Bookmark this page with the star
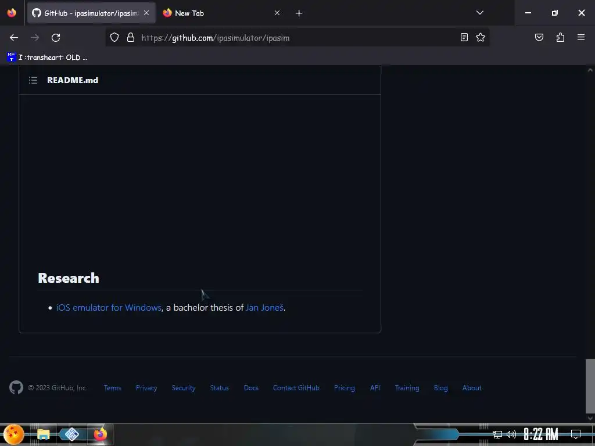The height and width of the screenshot is (446, 595). coord(481,37)
